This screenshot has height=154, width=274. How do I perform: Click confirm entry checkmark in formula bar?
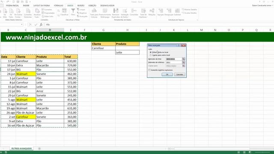tap(36, 25)
